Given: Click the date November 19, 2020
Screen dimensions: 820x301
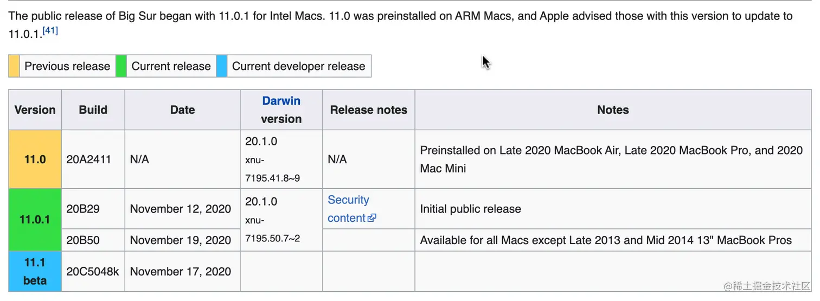Looking at the screenshot, I should tap(181, 240).
